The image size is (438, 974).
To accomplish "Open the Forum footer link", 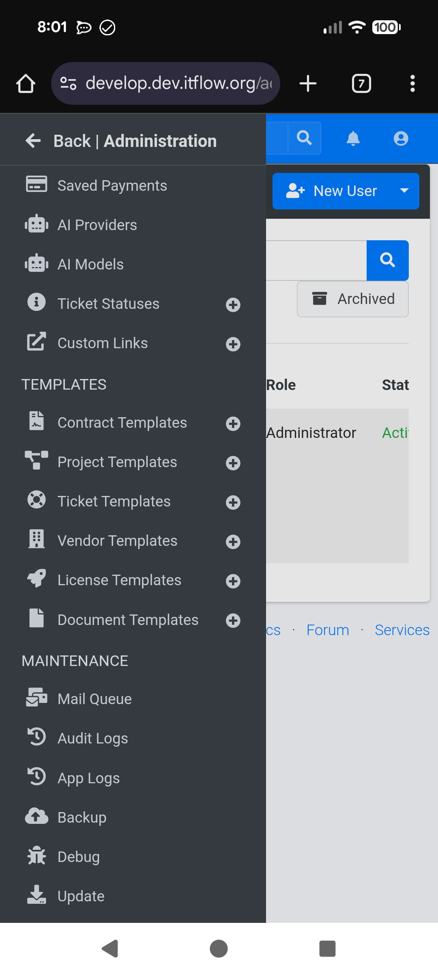I will click(328, 630).
